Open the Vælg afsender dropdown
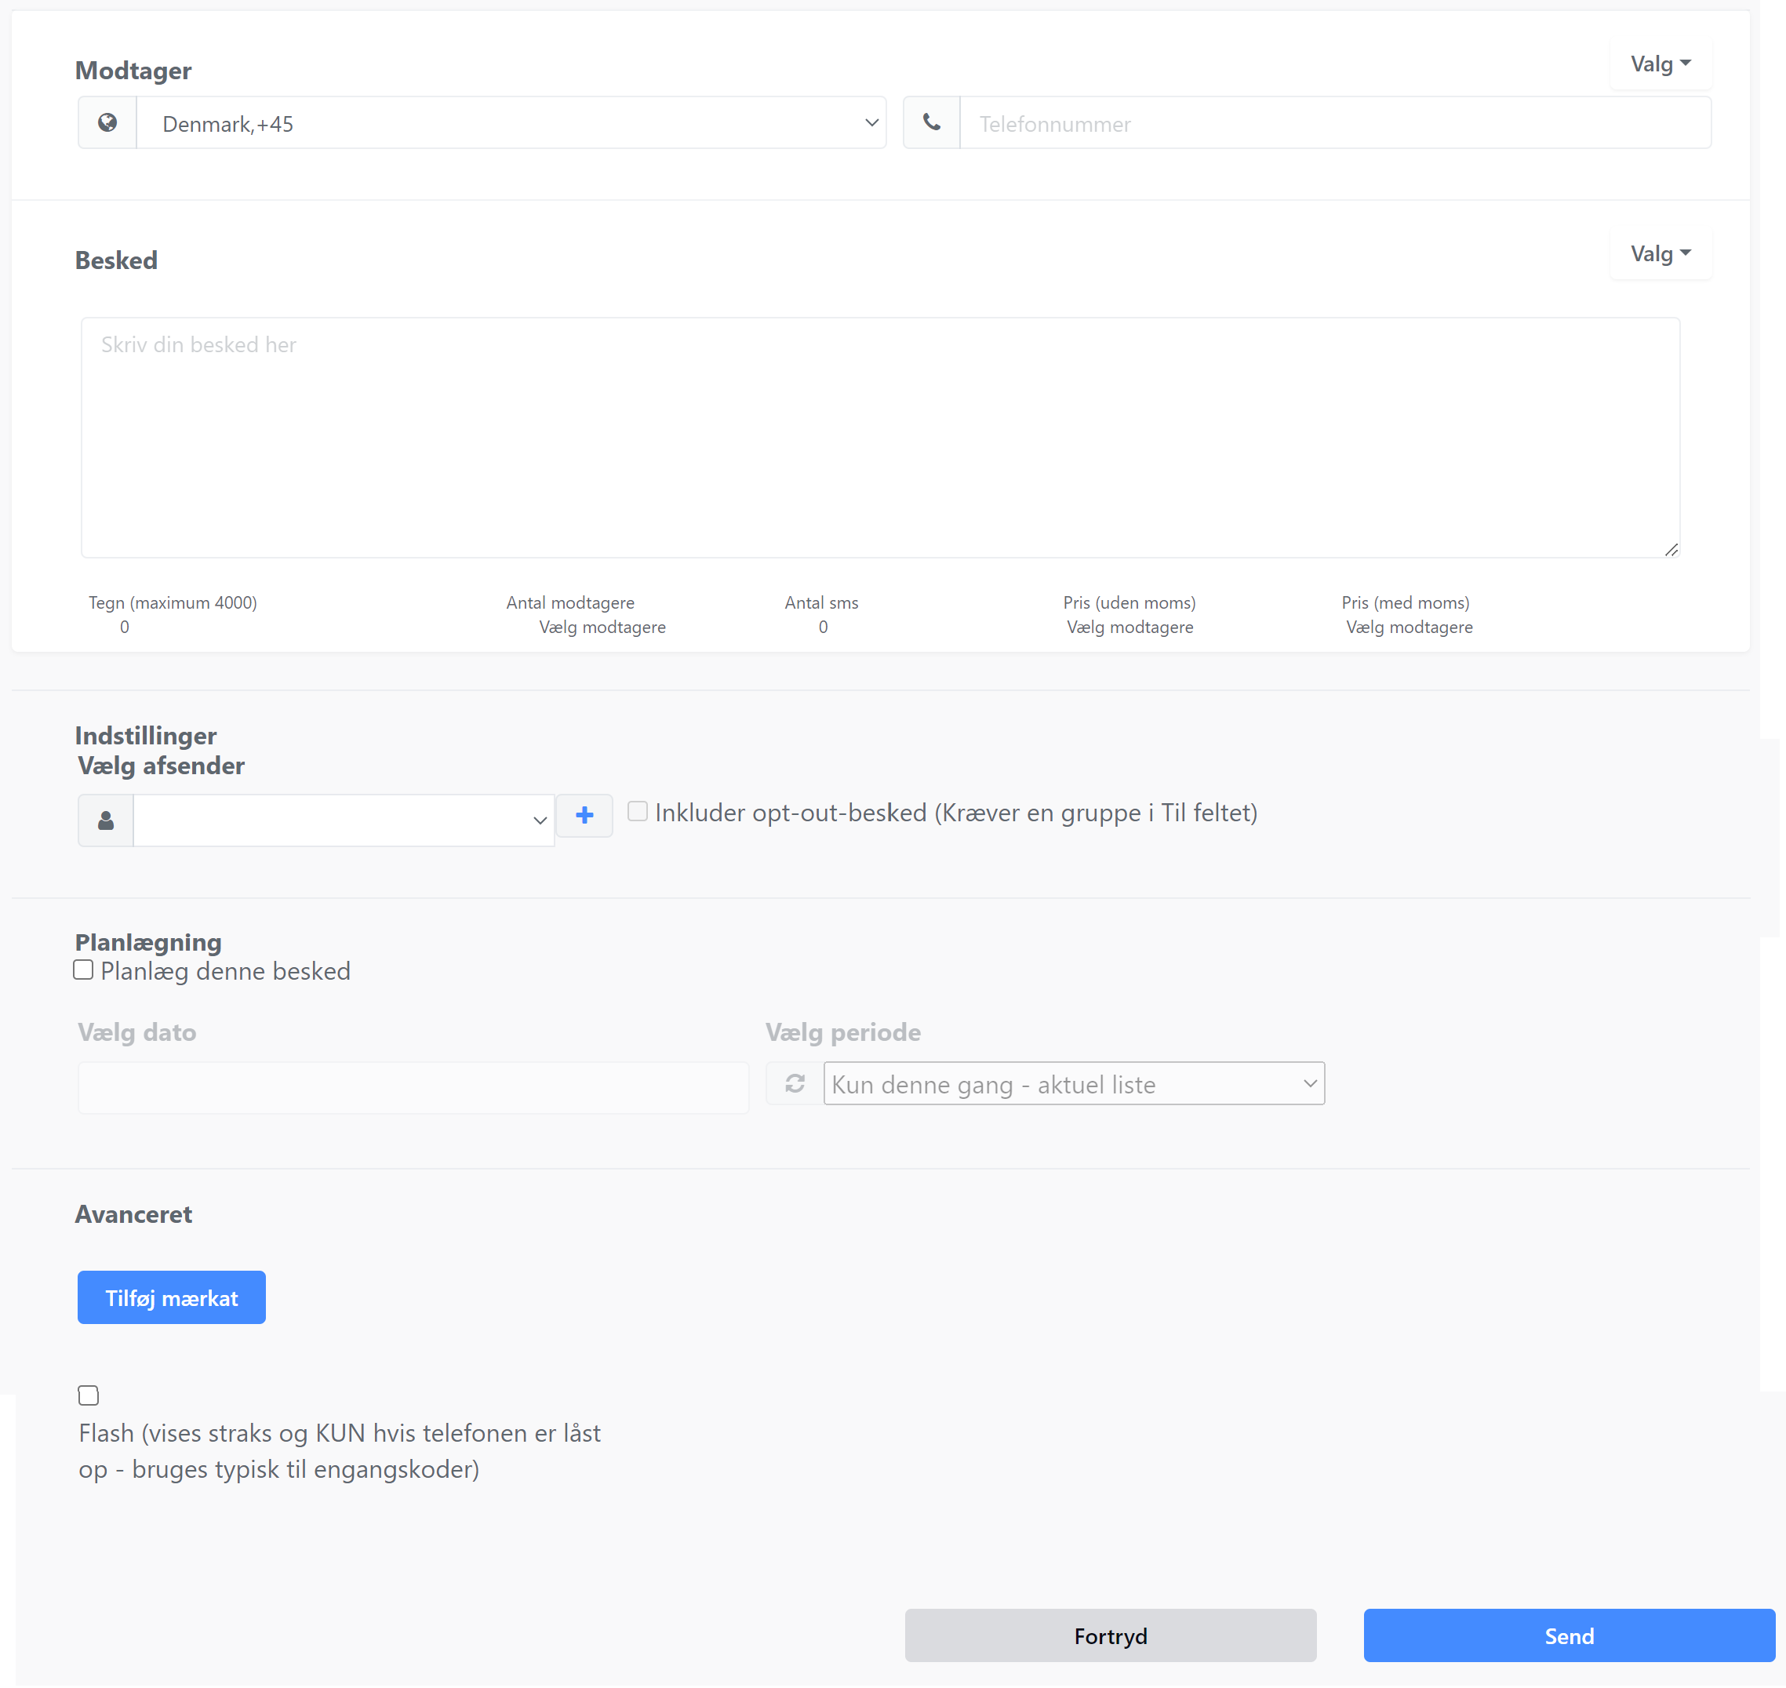Image resolution: width=1786 pixels, height=1688 pixels. (344, 820)
